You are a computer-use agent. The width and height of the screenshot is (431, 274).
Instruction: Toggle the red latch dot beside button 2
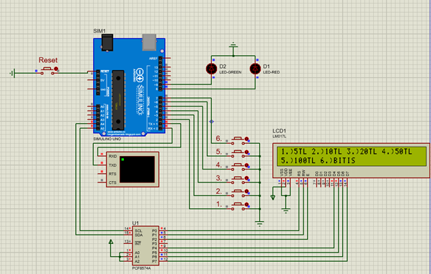(x=246, y=191)
